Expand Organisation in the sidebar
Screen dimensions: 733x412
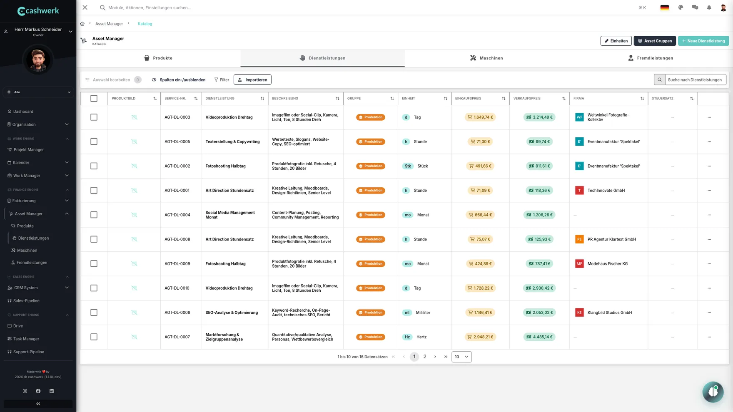pyautogui.click(x=38, y=124)
